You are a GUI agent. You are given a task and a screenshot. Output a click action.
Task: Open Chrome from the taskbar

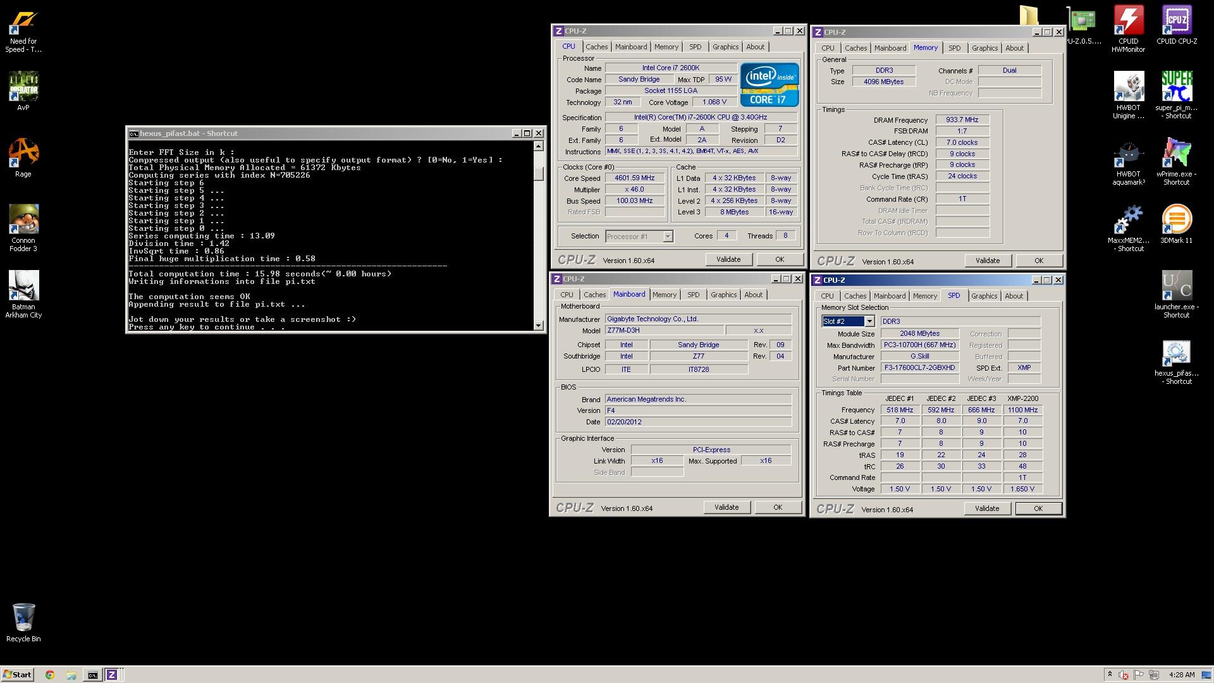point(50,675)
